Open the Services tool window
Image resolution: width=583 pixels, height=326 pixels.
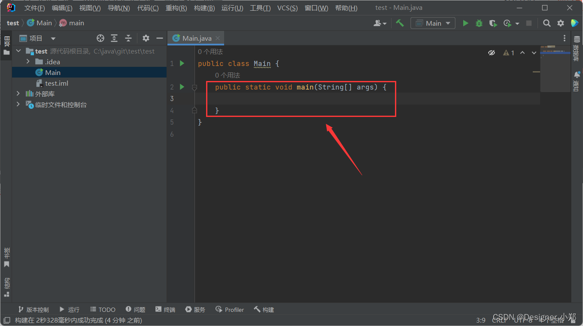(x=195, y=309)
